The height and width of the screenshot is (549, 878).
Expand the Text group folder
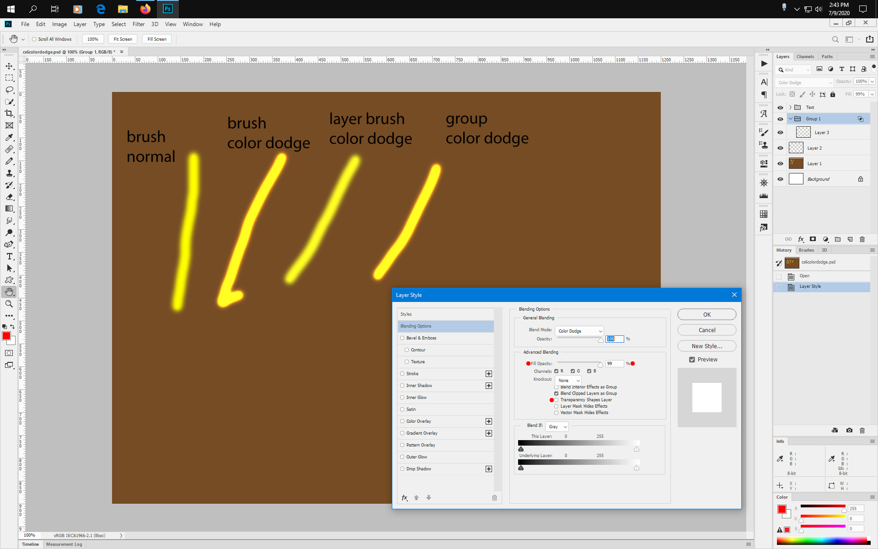790,108
